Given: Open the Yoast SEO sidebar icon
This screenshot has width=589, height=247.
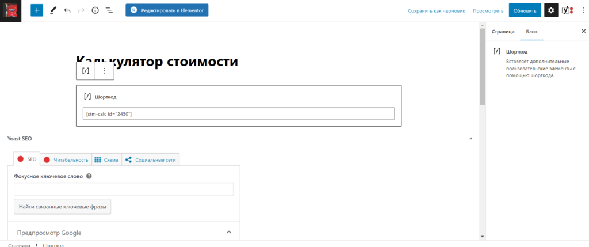Looking at the screenshot, I should click(567, 10).
